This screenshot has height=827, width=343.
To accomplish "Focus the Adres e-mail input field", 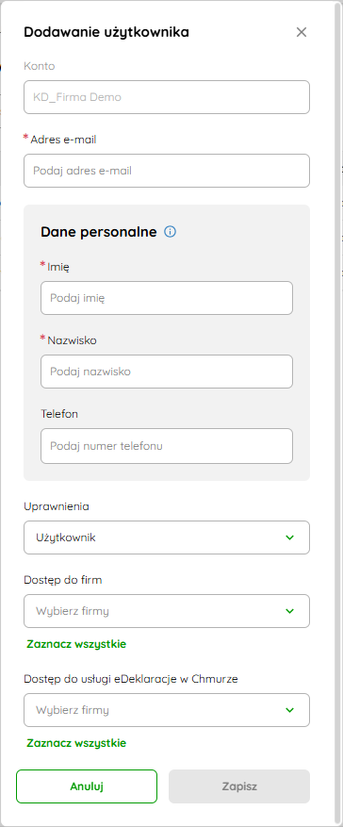I will [x=167, y=171].
